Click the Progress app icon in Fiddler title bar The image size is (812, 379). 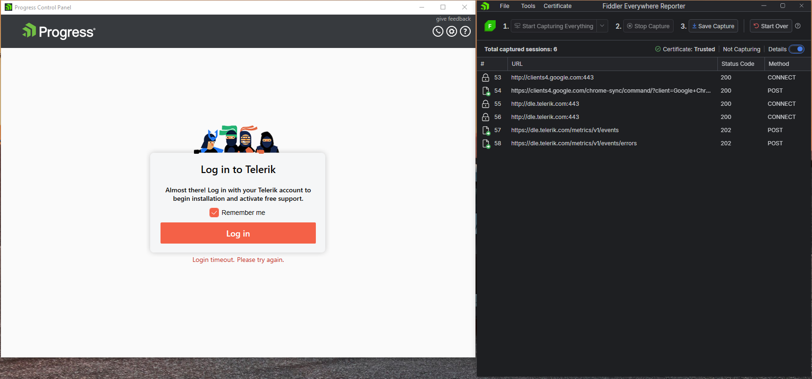485,6
